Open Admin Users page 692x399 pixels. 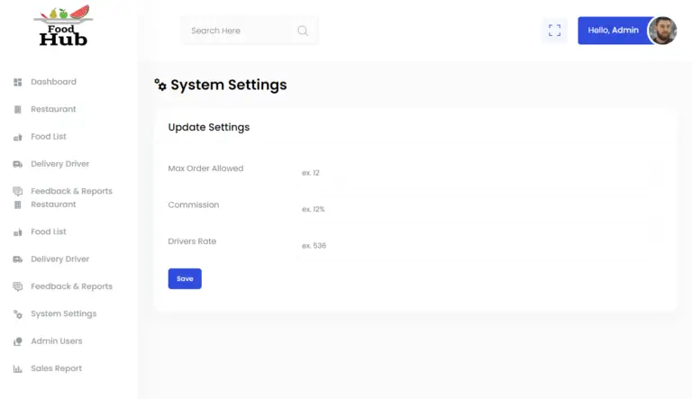pos(57,341)
